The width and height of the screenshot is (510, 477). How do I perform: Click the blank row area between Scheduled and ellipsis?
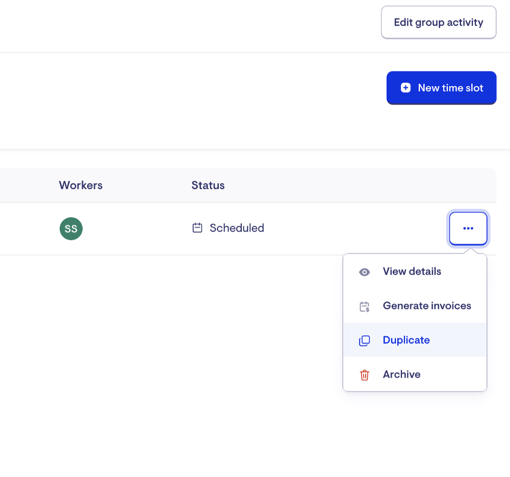point(357,228)
